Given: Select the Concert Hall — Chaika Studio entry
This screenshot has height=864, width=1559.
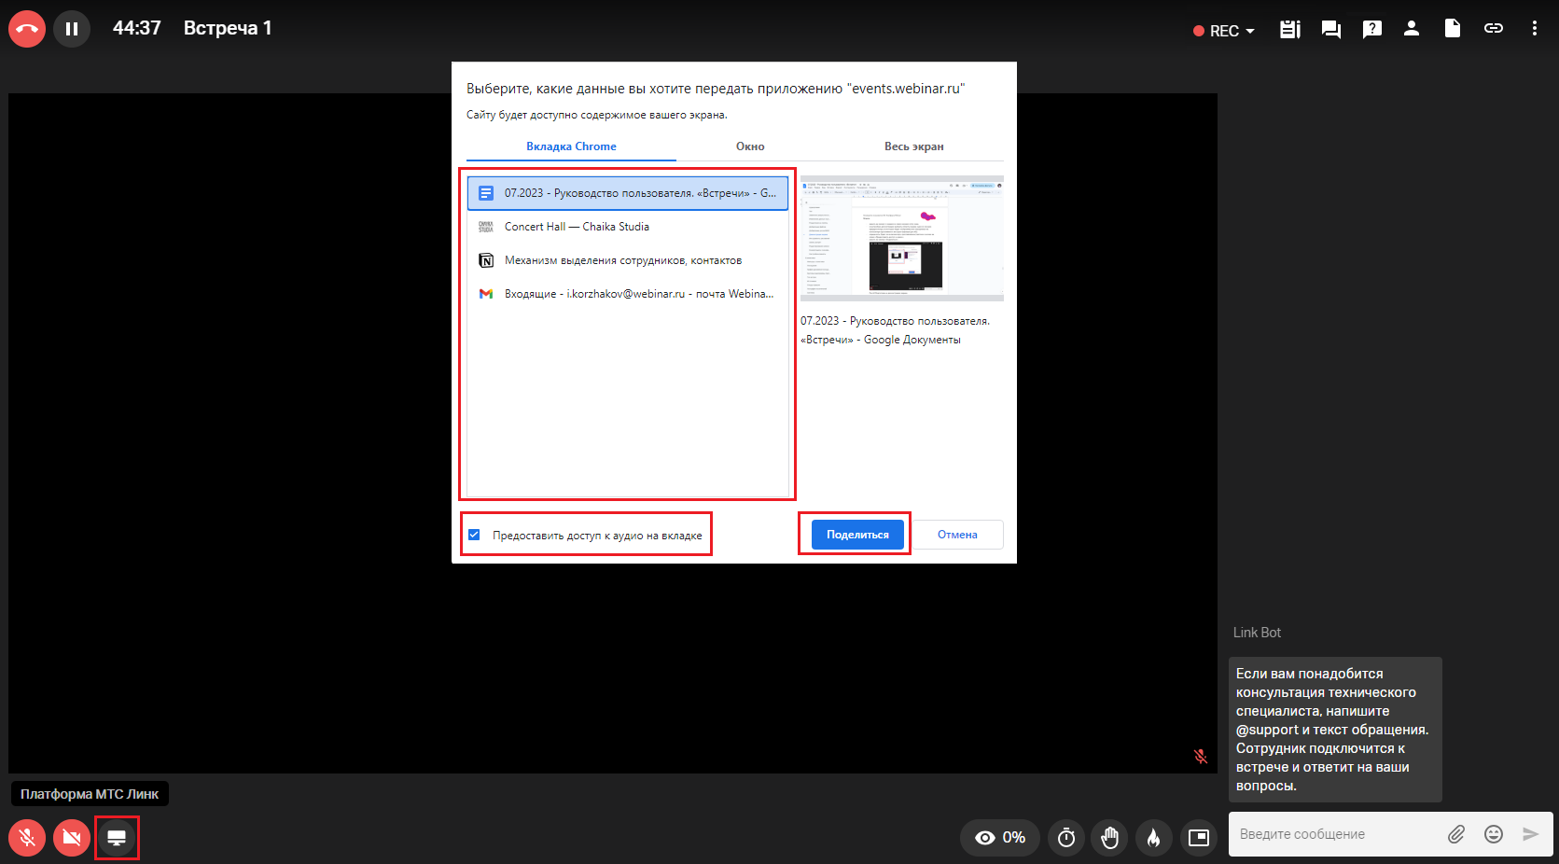Looking at the screenshot, I should point(628,227).
